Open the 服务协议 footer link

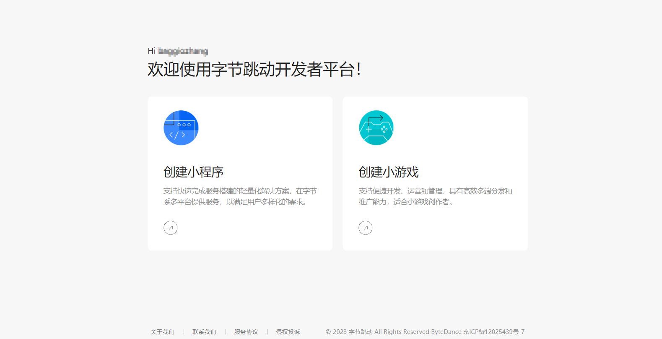(246, 332)
